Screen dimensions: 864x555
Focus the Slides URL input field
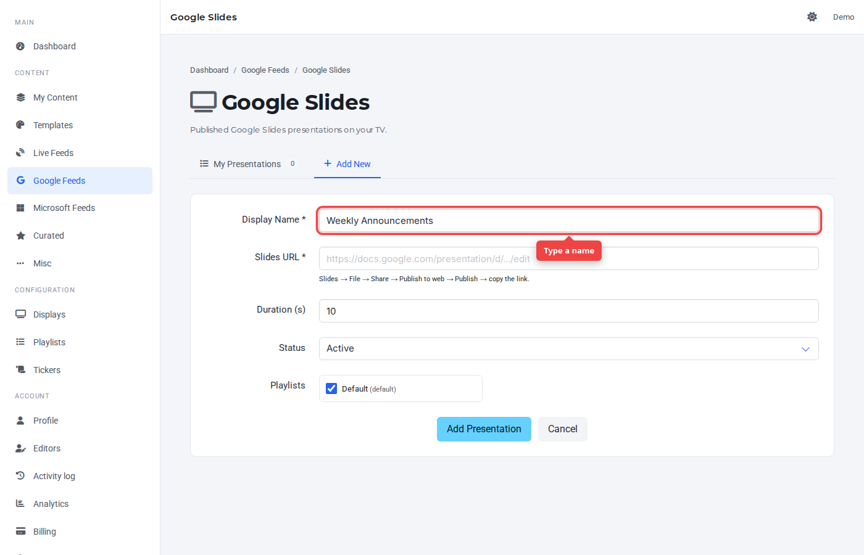(x=568, y=258)
